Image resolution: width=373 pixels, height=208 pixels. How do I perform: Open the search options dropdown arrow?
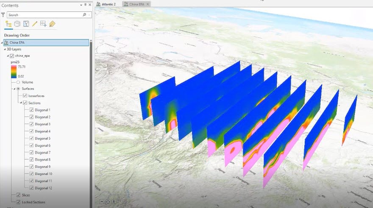(89, 15)
